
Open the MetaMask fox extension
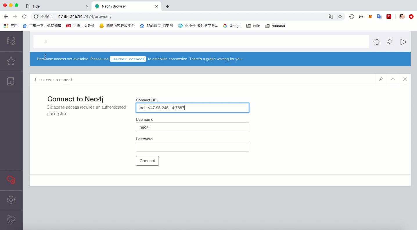coord(370,17)
